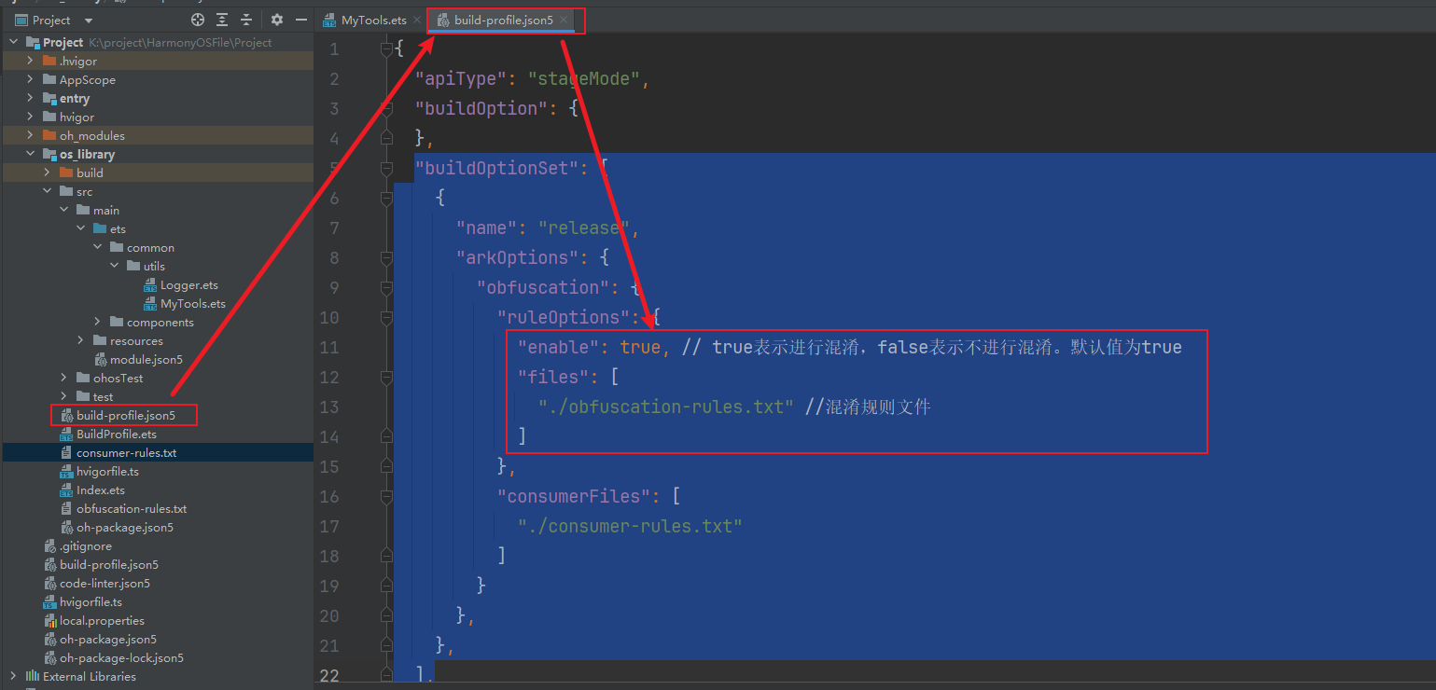This screenshot has height=690, width=1436.
Task: Expand the build folder under os_library
Action: tap(48, 172)
